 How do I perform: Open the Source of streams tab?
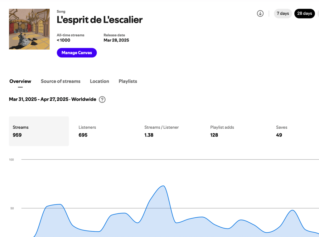tap(60, 81)
